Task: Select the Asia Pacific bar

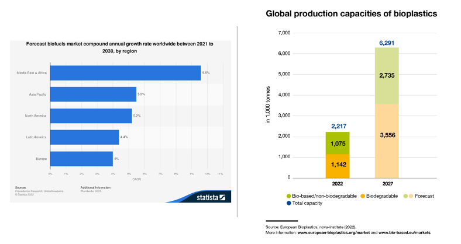Action: 93,94
